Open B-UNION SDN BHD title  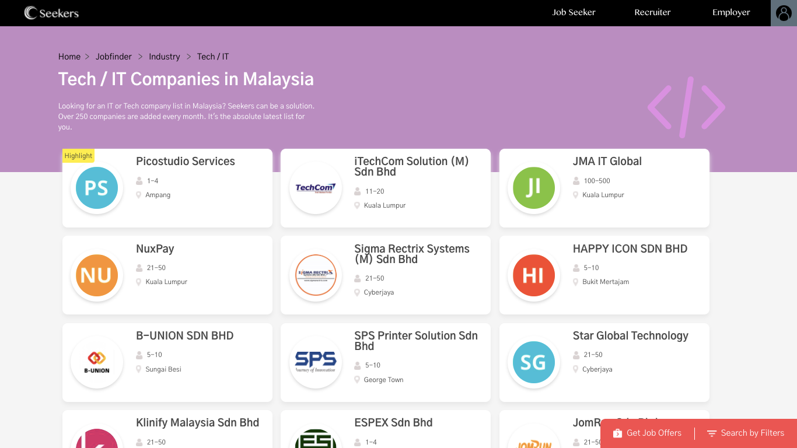point(185,335)
